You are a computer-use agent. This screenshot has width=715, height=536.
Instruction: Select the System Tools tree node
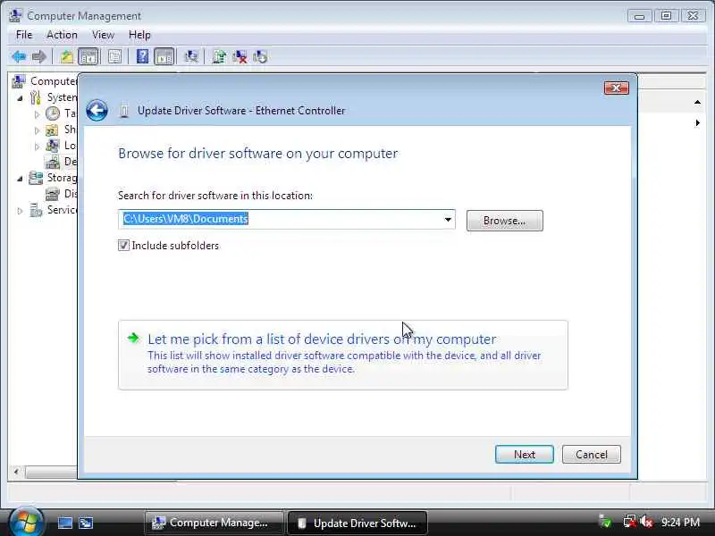[54, 97]
